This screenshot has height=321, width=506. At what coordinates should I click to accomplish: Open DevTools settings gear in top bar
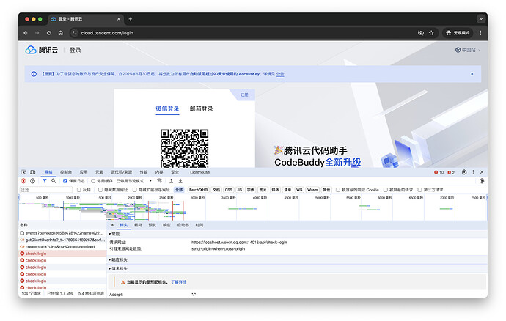click(464, 172)
